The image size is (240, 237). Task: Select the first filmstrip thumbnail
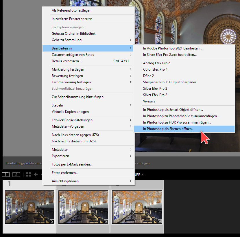(29, 207)
